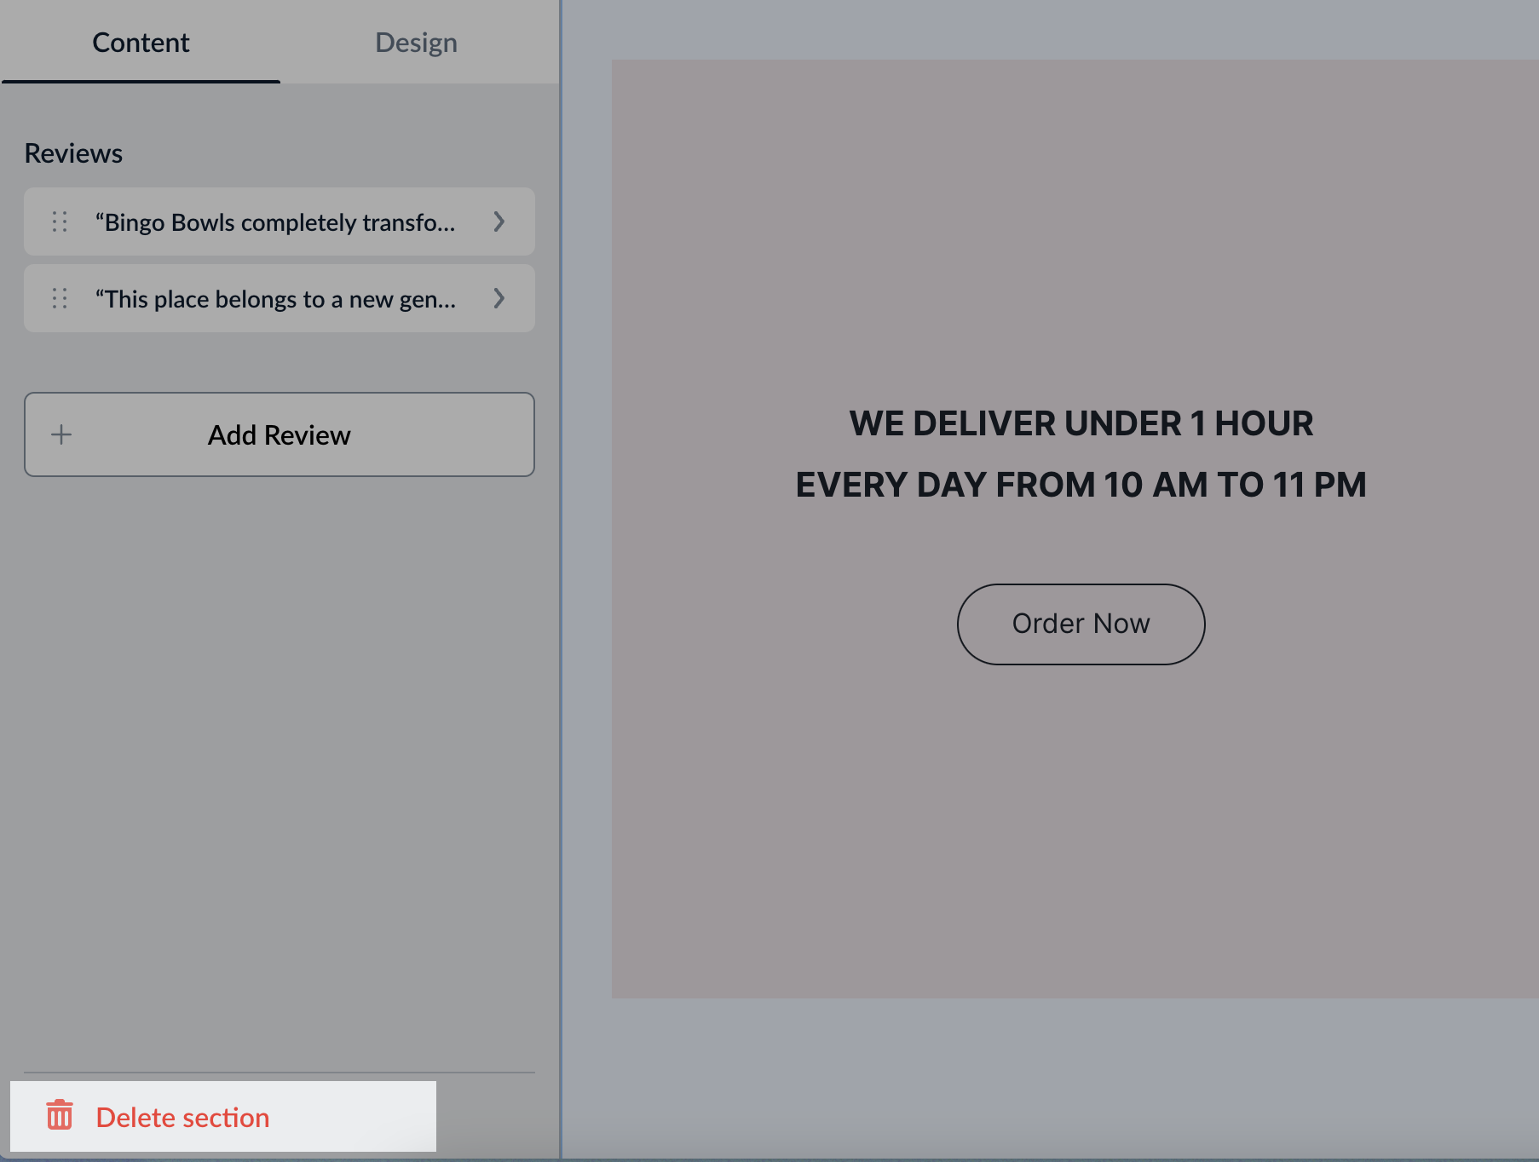Image resolution: width=1539 pixels, height=1162 pixels.
Task: Select the Bingo Bowls review item
Action: tap(279, 222)
